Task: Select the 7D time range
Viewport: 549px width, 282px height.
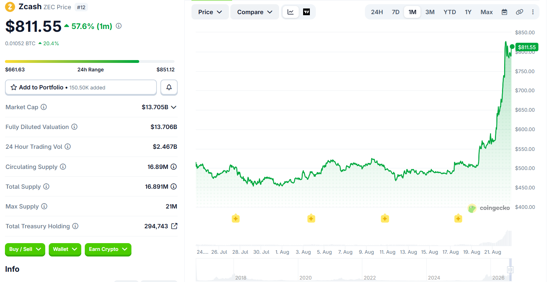Action: tap(396, 12)
